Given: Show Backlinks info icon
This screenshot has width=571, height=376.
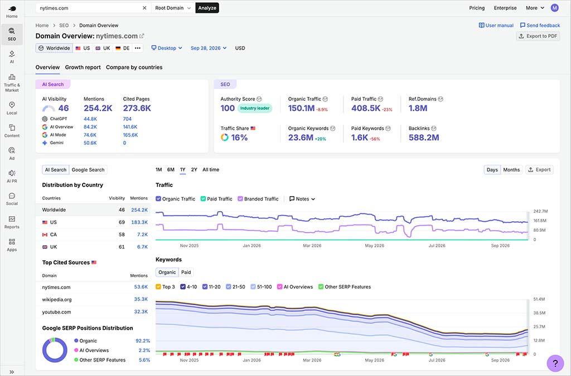Looking at the screenshot, I should tap(433, 128).
